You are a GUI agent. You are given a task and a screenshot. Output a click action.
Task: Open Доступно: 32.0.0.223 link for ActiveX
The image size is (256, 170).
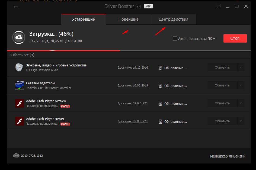[x=132, y=103]
